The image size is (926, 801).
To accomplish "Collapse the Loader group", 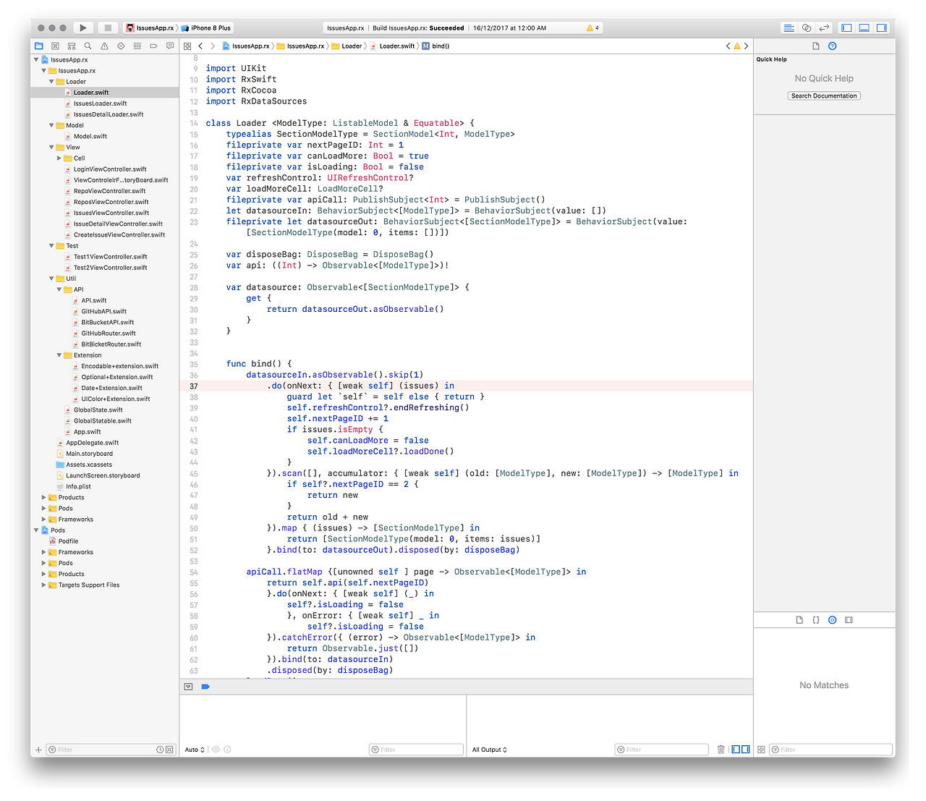I will (51, 82).
